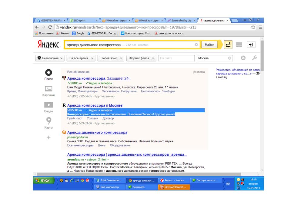
Task: Toggle the advanced search settings icon
Action: [228, 45]
